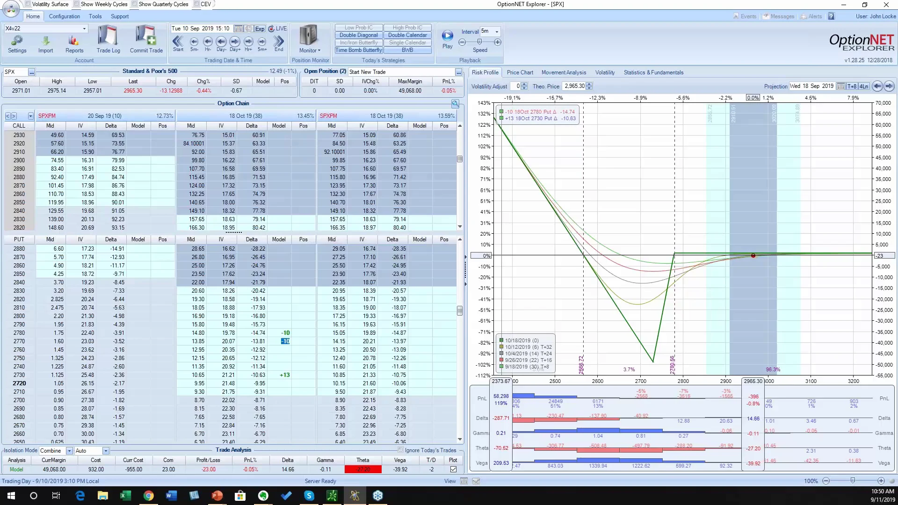Click the playback Speed slider handle
Image resolution: width=898 pixels, height=505 pixels.
coord(479,42)
